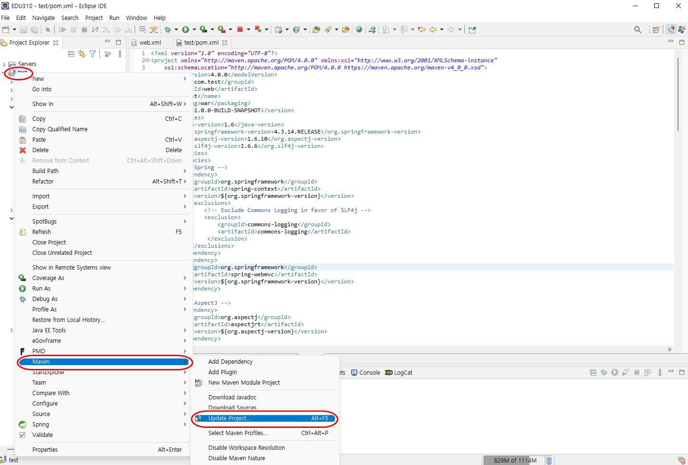Click the Filter funnel icon in Project Explorer
Viewport: 688px width, 465px height.
coord(93,54)
